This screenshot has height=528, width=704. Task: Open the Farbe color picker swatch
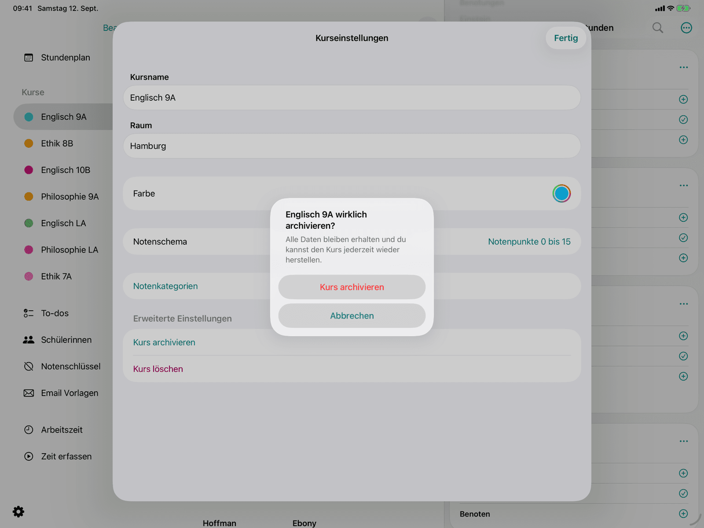[x=561, y=194]
